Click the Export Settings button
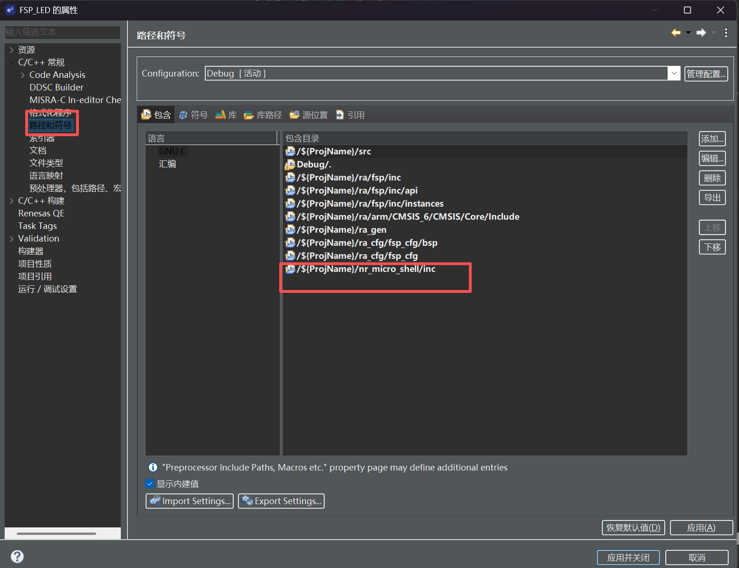 pyautogui.click(x=281, y=501)
